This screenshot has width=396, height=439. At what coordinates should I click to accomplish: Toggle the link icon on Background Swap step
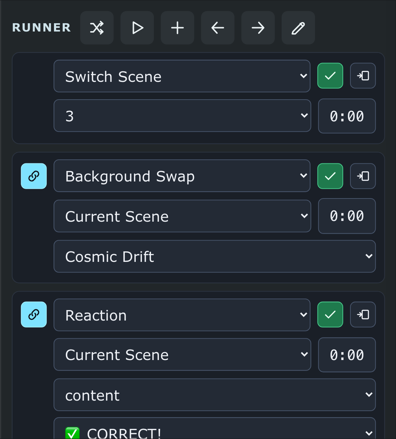34,176
